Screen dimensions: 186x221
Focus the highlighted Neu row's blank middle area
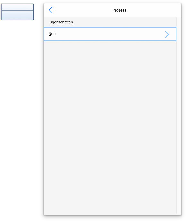click(110, 34)
